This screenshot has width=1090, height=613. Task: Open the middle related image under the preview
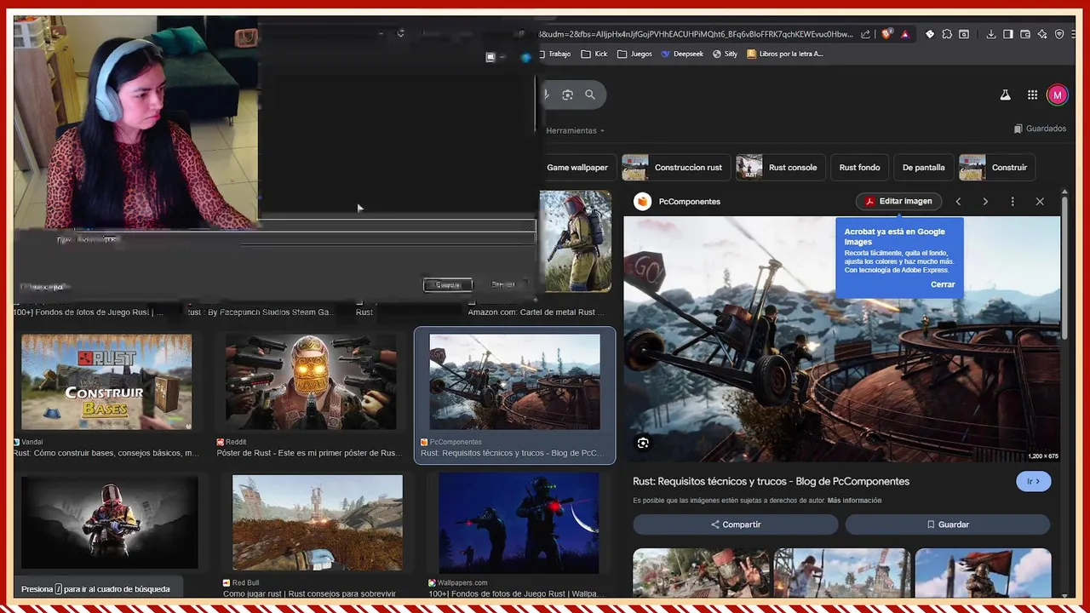point(842,572)
